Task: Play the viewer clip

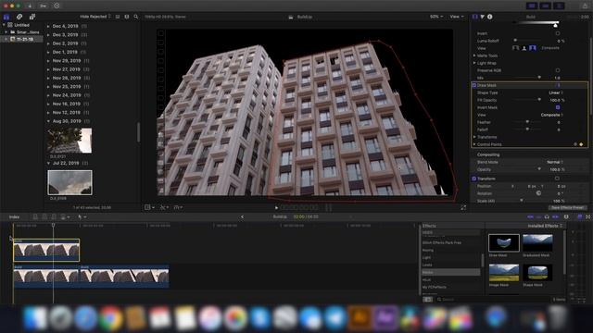Action: (276, 207)
